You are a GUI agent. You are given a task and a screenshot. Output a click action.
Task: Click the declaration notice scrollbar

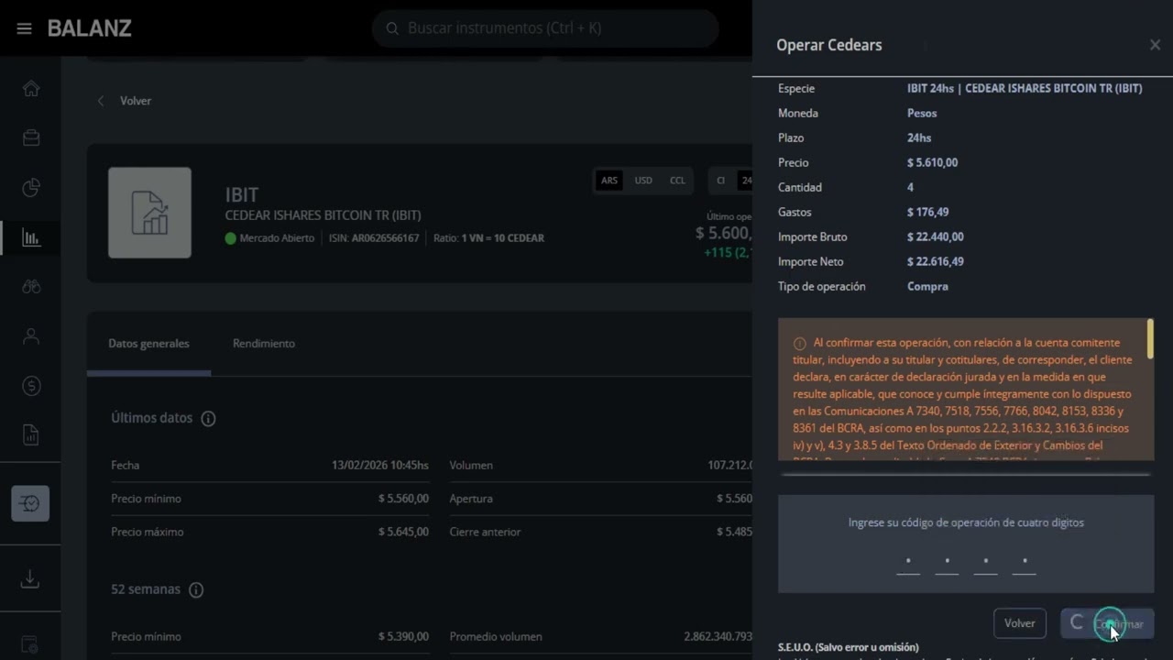click(1150, 339)
